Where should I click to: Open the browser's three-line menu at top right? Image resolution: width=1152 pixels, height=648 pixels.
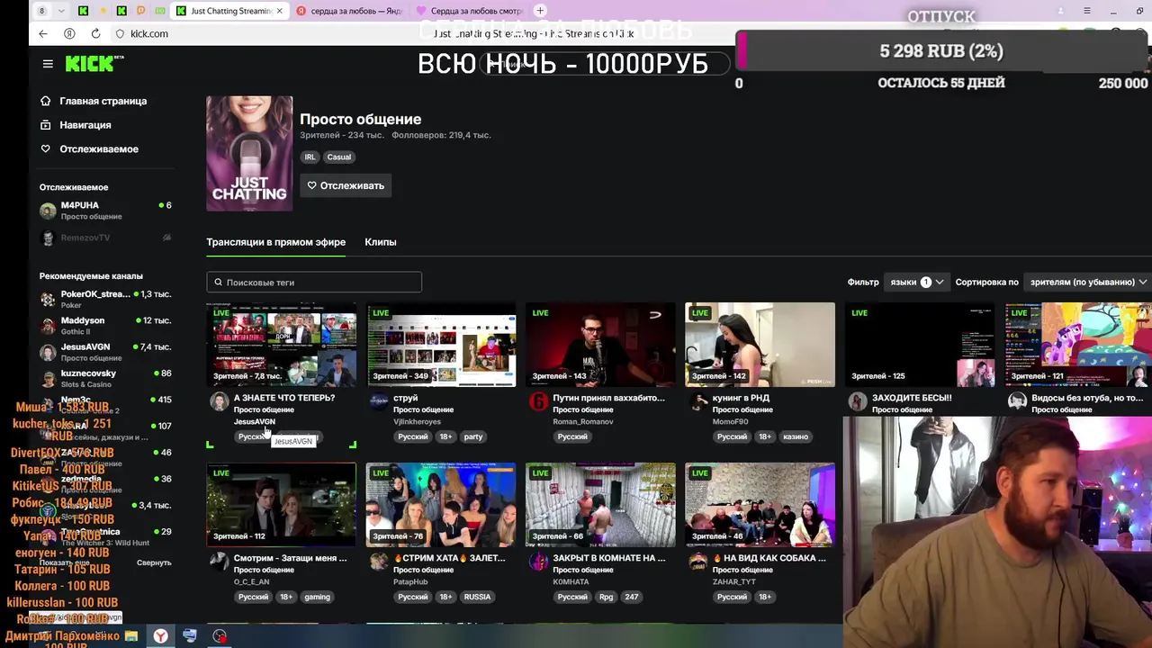(x=1087, y=11)
